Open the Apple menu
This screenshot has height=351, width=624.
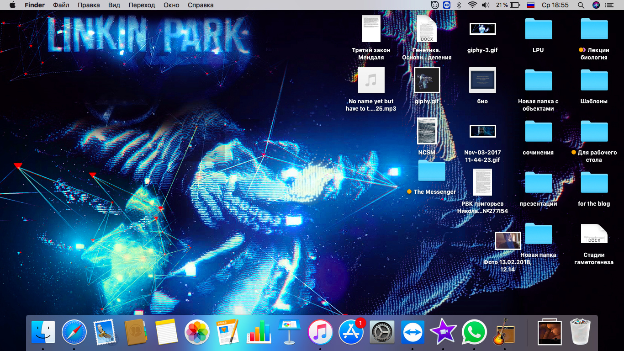tap(12, 5)
